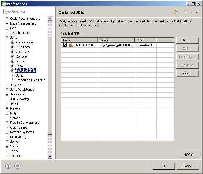Sort by the Type column header
The height and width of the screenshot is (174, 203).
pos(145,40)
